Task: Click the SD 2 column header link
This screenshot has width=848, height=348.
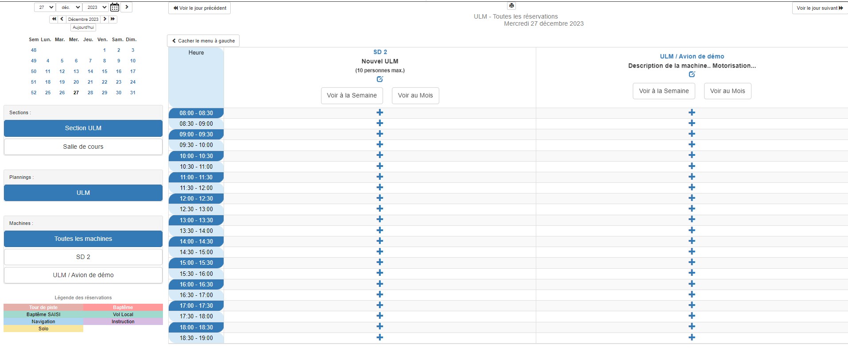Action: click(380, 52)
